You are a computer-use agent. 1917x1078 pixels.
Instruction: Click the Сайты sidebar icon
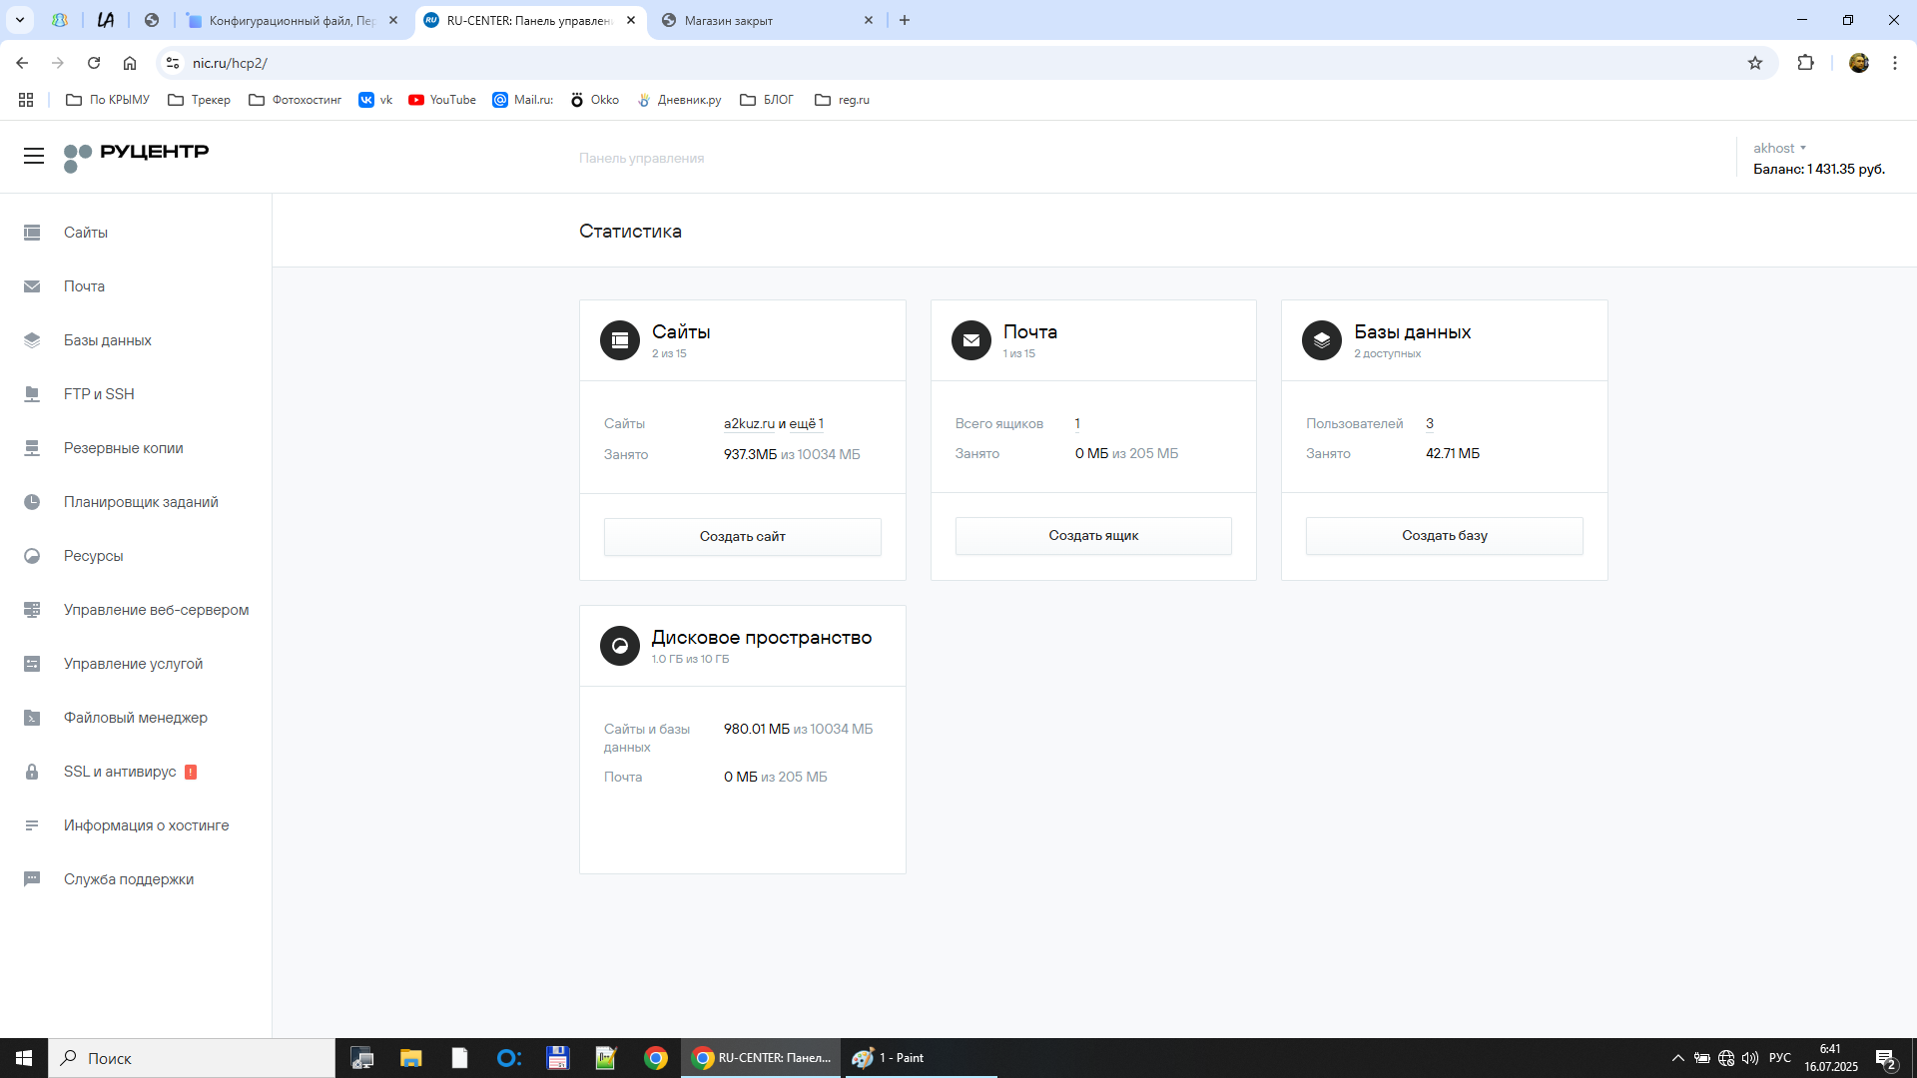pyautogui.click(x=32, y=233)
